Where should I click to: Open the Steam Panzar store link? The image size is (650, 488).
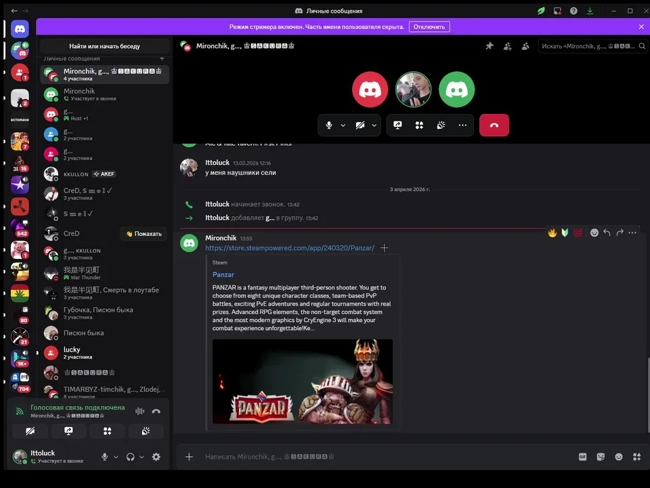point(290,248)
